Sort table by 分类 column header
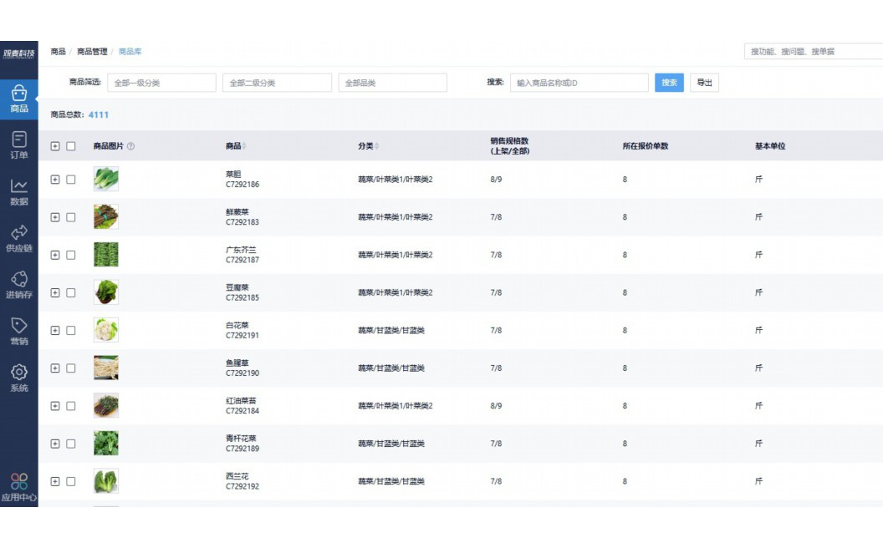883x548 pixels. coord(366,146)
